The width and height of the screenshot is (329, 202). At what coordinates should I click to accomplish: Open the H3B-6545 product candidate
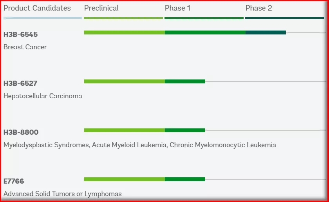point(21,34)
